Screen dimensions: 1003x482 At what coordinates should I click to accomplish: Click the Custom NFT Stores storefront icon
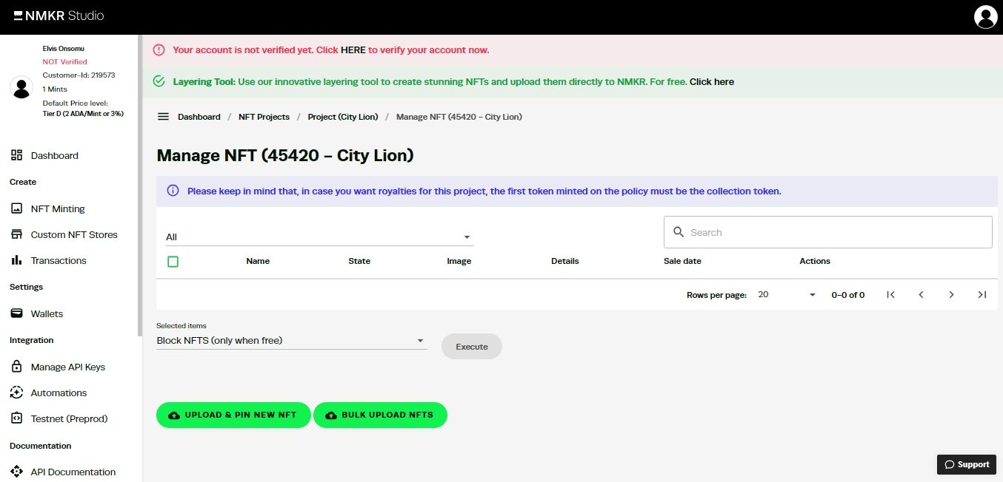(x=17, y=234)
